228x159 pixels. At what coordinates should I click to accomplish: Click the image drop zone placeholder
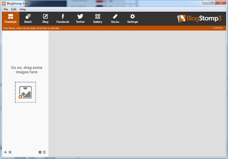(x=25, y=92)
